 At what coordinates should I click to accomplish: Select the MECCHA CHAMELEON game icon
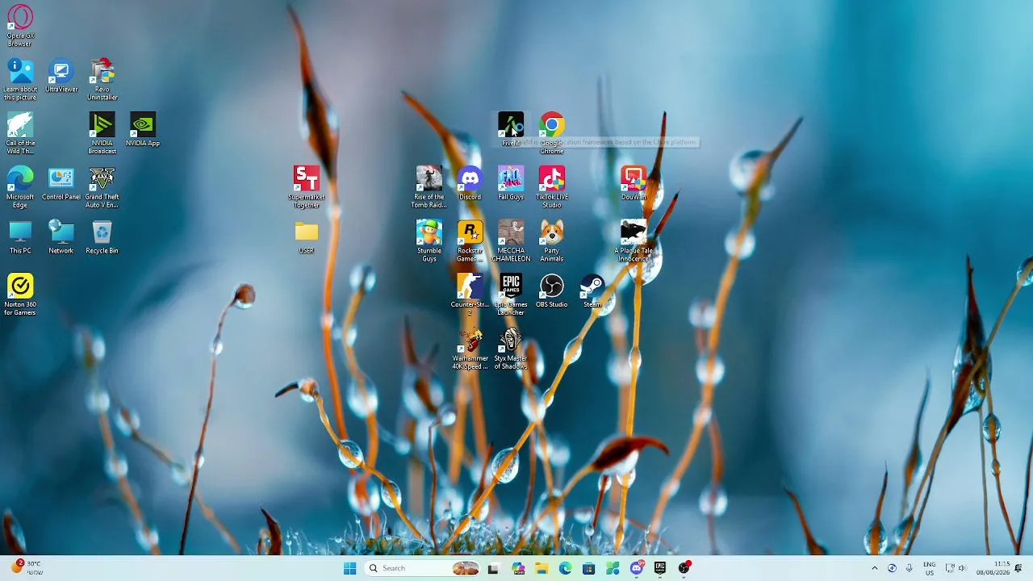pos(511,240)
